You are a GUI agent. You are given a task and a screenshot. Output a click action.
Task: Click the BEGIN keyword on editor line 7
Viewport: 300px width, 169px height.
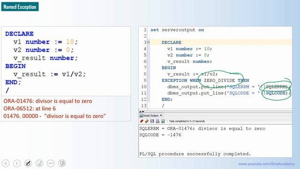pos(169,68)
